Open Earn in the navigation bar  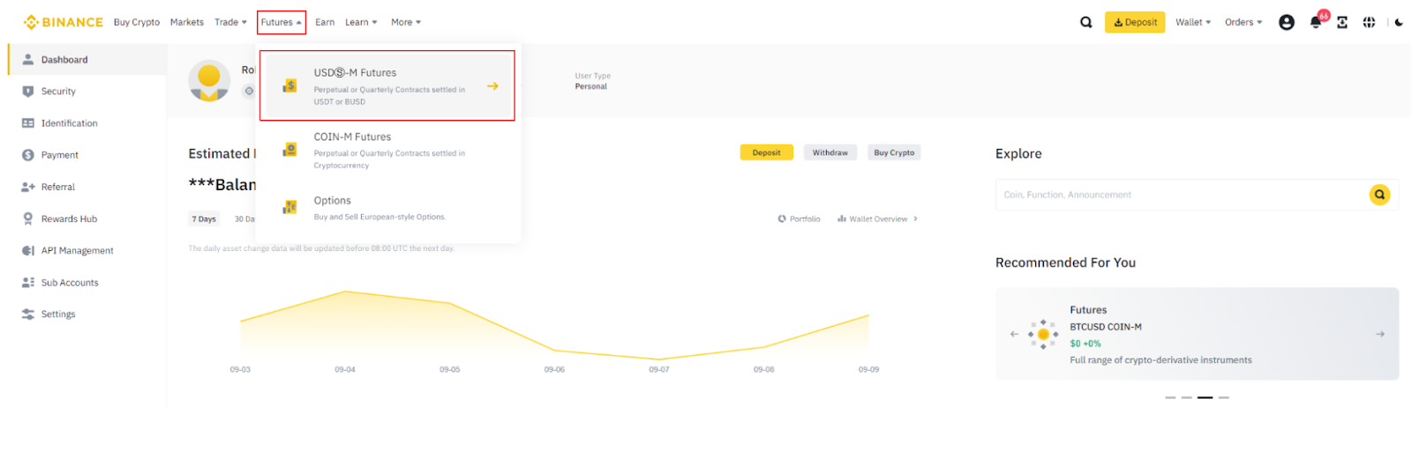point(325,22)
